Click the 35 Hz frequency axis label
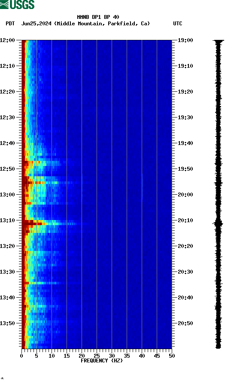The height and width of the screenshot is (383, 237). pyautogui.click(x=127, y=356)
